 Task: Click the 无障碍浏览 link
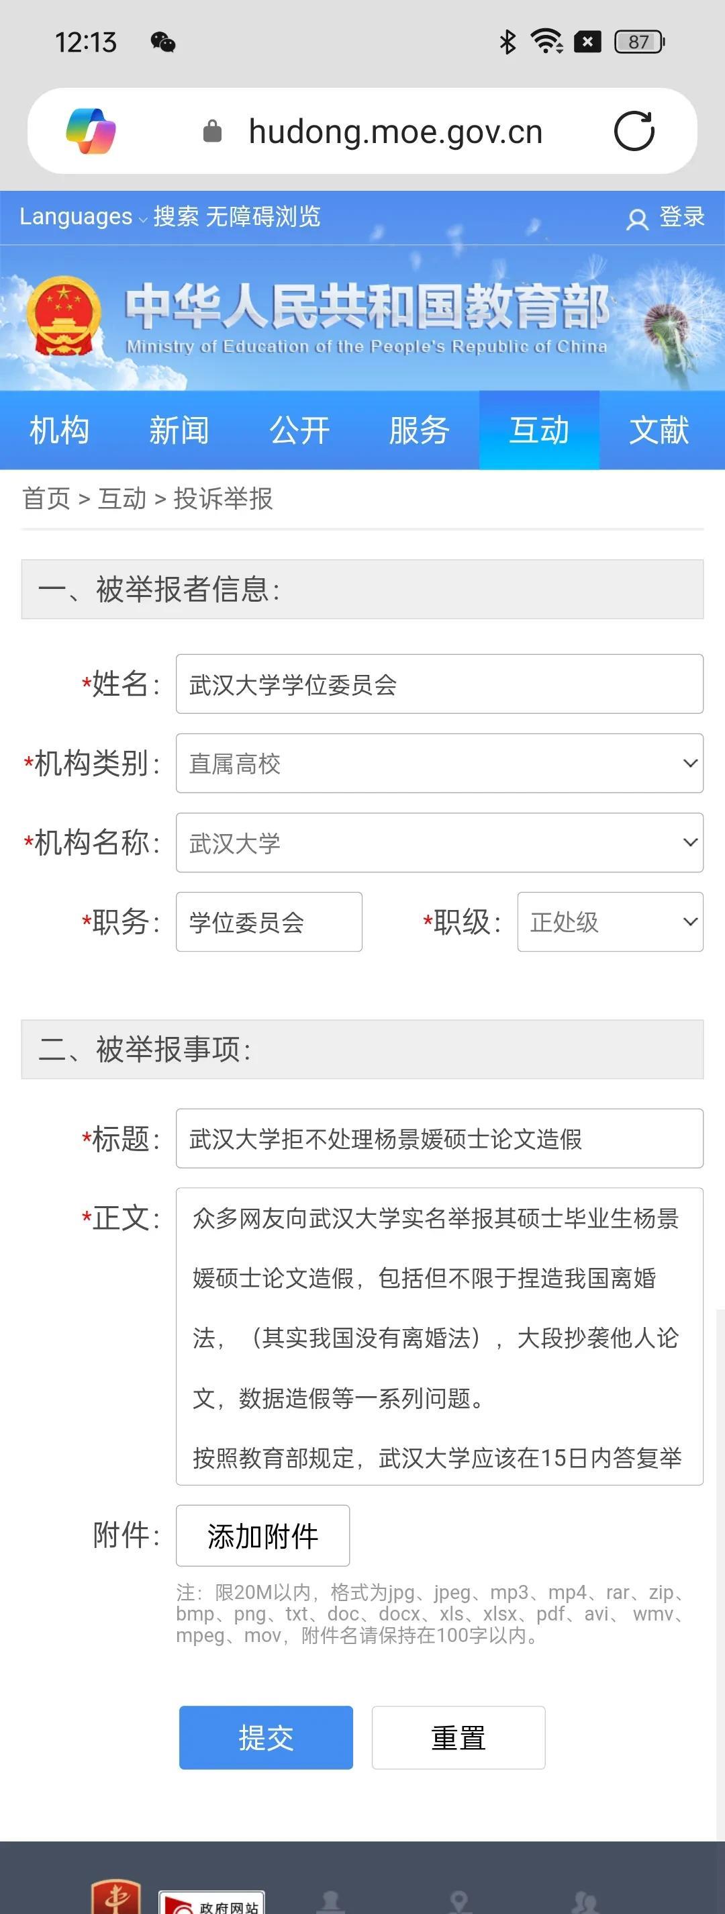pyautogui.click(x=263, y=217)
